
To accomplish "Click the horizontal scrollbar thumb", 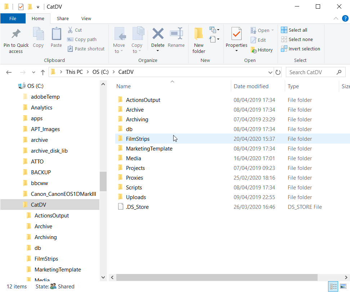I will (x=217, y=277).
